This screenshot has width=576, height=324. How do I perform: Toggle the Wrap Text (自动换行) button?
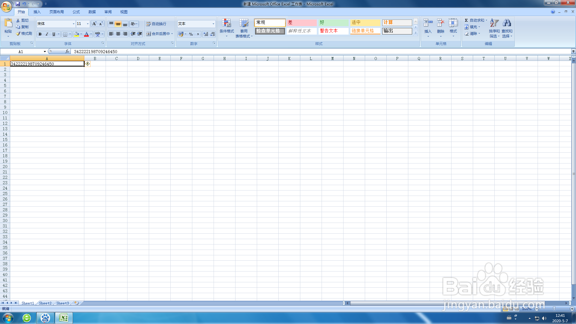[156, 24]
